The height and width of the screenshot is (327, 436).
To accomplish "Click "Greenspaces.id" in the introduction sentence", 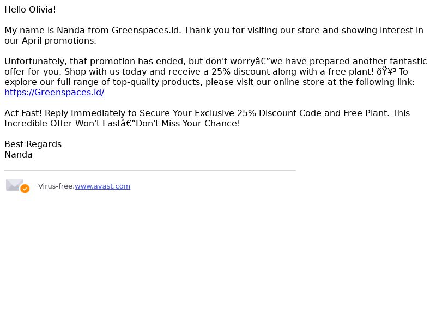I will 146,31.
